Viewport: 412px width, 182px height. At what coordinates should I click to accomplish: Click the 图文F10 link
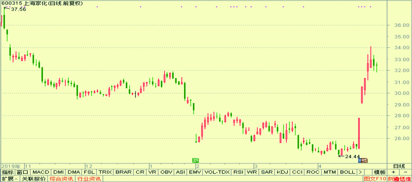tap(375, 179)
